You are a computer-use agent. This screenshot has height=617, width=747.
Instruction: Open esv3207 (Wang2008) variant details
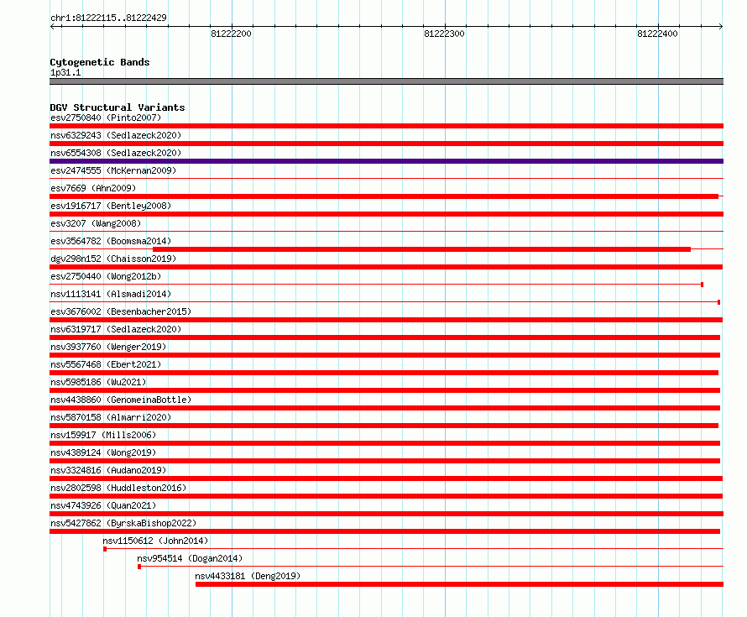click(96, 223)
